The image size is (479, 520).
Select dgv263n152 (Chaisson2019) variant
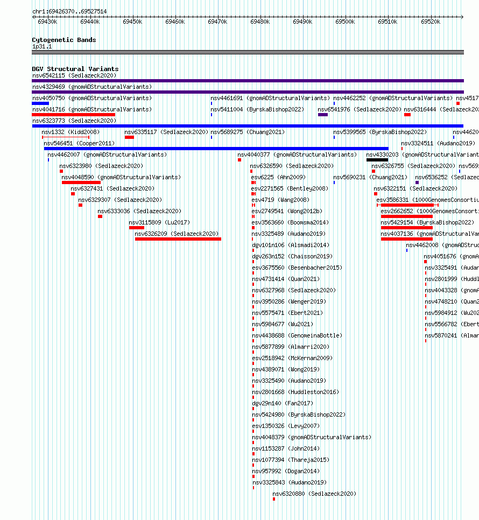click(x=292, y=256)
